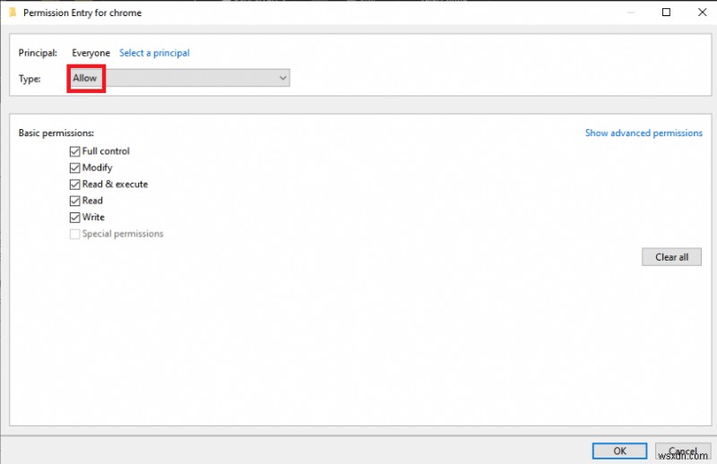
Task: Click the folder icon in title bar
Action: (13, 13)
